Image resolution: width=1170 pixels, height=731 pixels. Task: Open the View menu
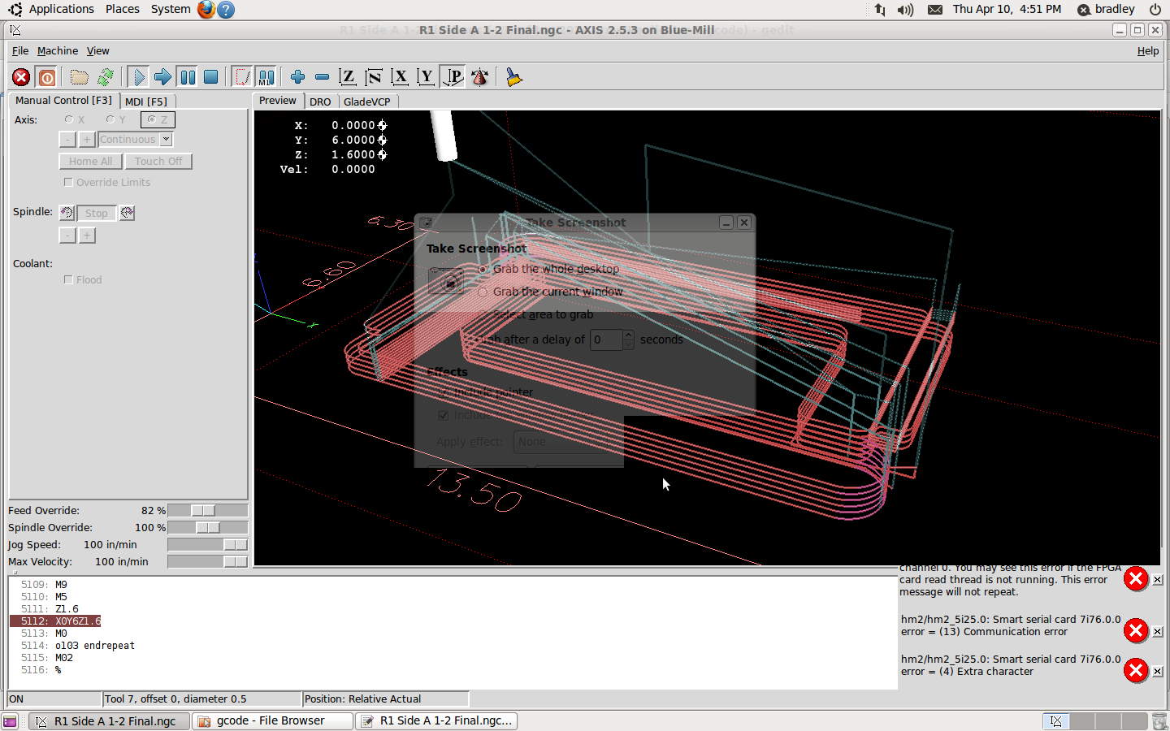(x=98, y=50)
